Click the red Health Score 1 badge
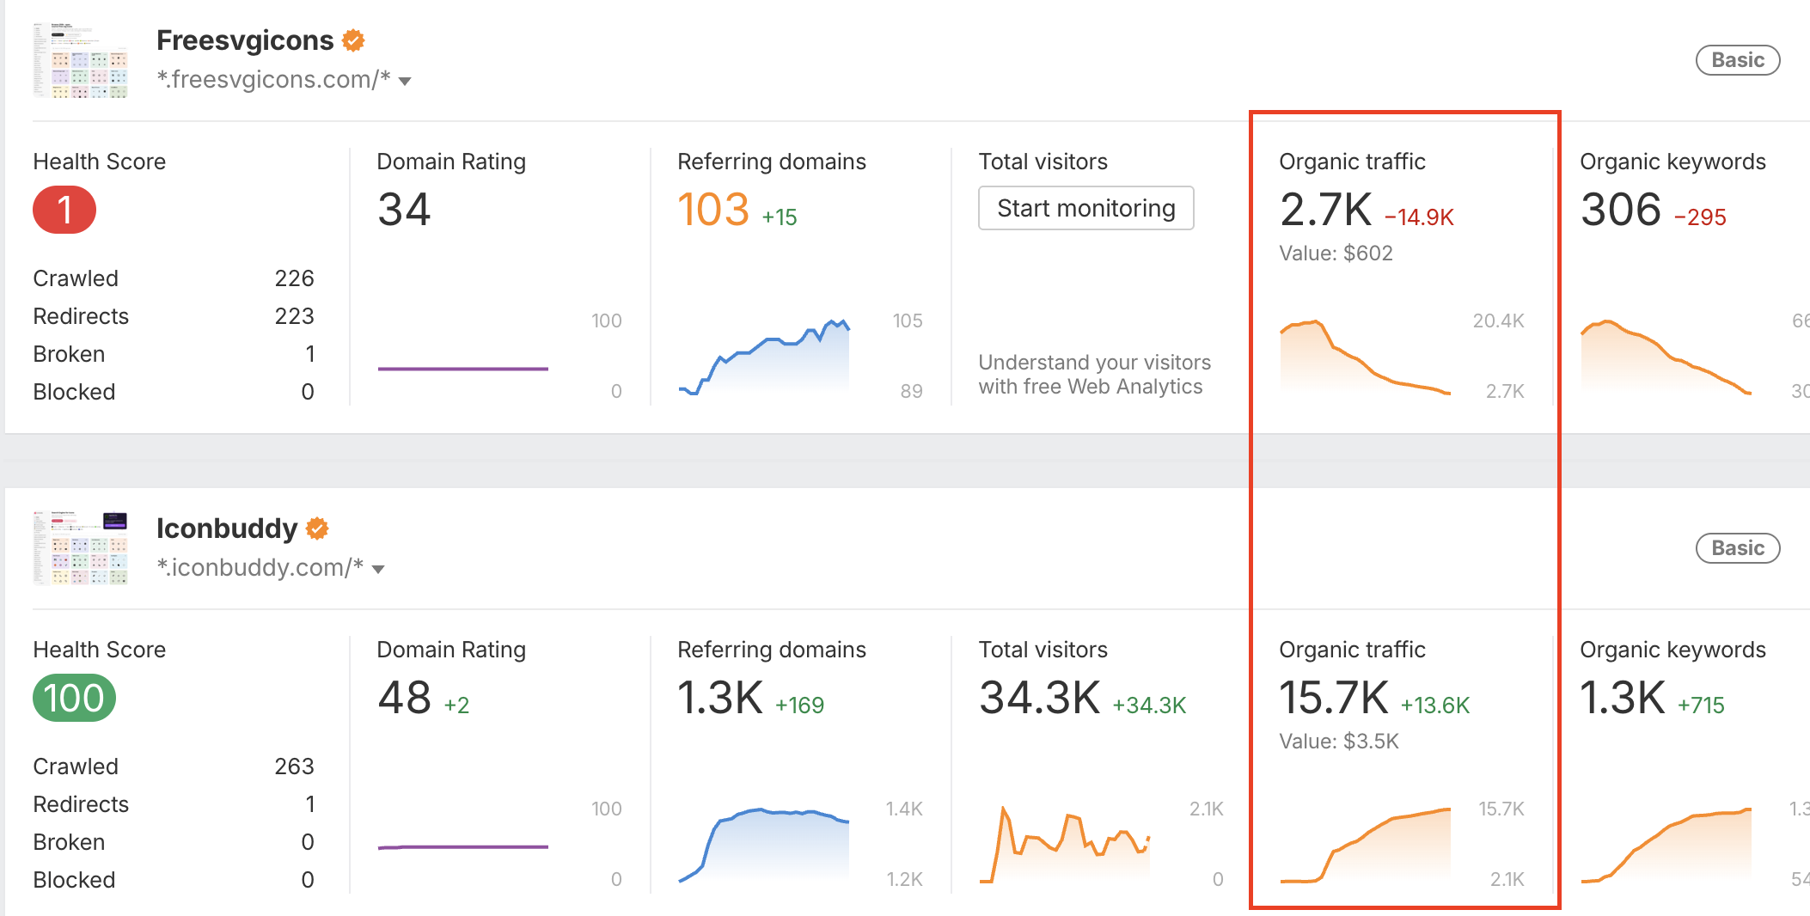 64,210
